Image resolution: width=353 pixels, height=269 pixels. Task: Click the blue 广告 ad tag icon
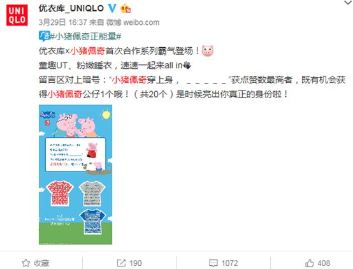pos(44,36)
